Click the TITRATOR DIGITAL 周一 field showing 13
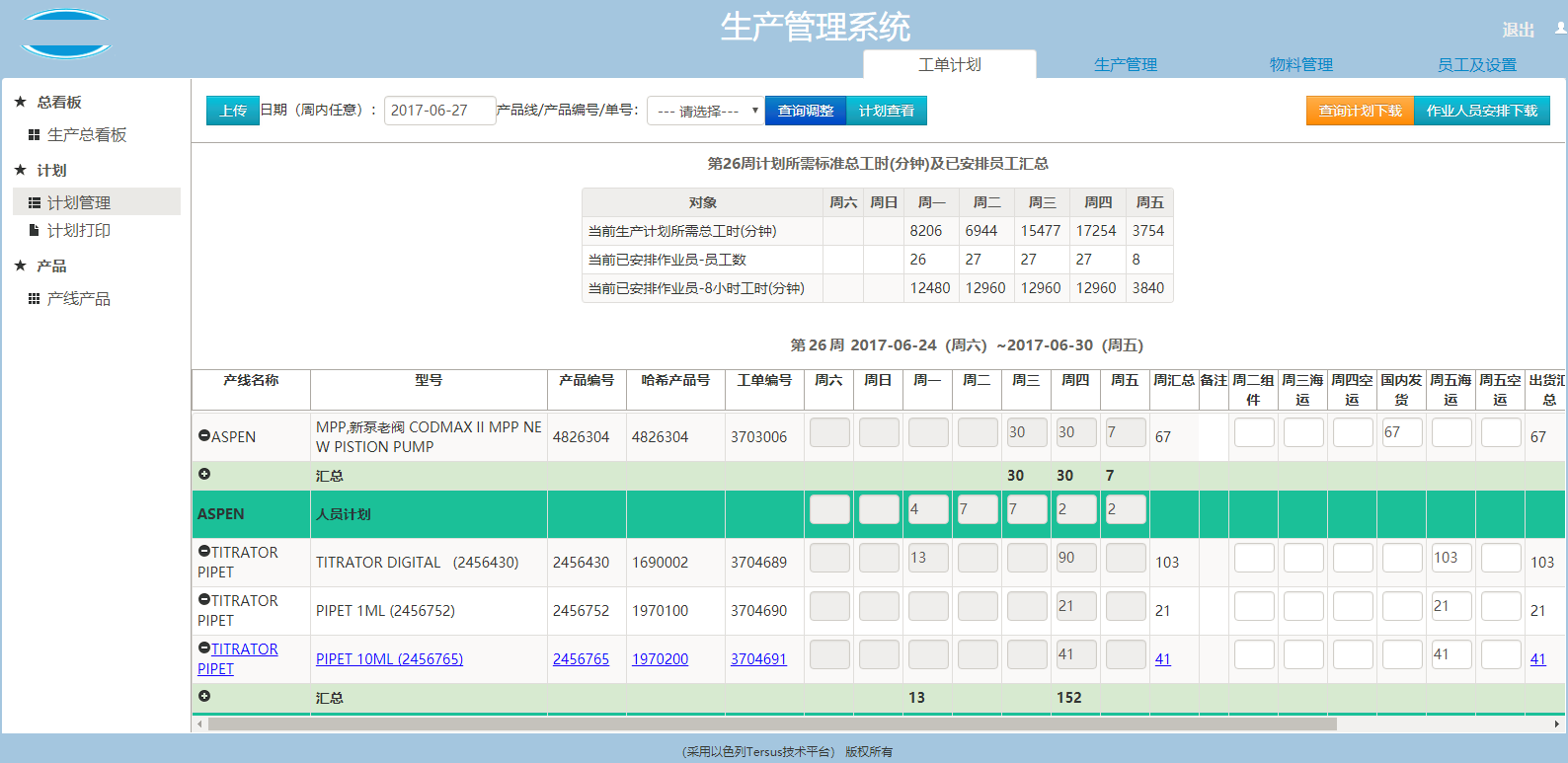The image size is (1568, 763). [928, 558]
